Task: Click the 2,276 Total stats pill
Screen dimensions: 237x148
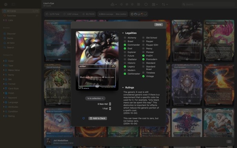Action: tap(53, 14)
